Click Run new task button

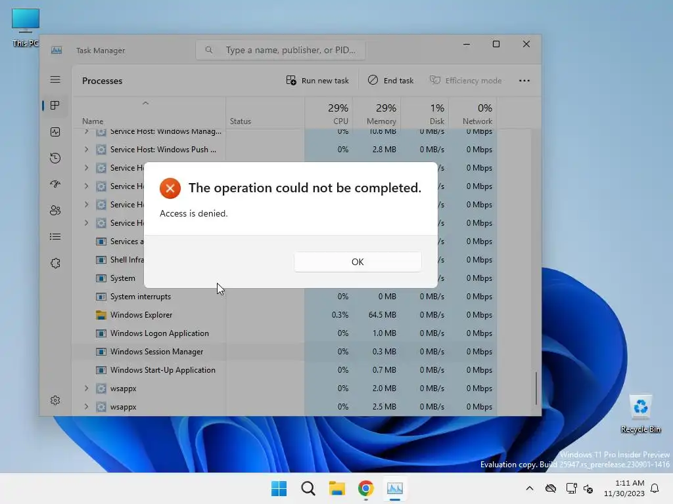point(317,81)
